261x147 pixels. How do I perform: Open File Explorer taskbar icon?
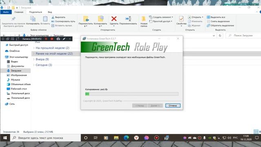(116, 138)
